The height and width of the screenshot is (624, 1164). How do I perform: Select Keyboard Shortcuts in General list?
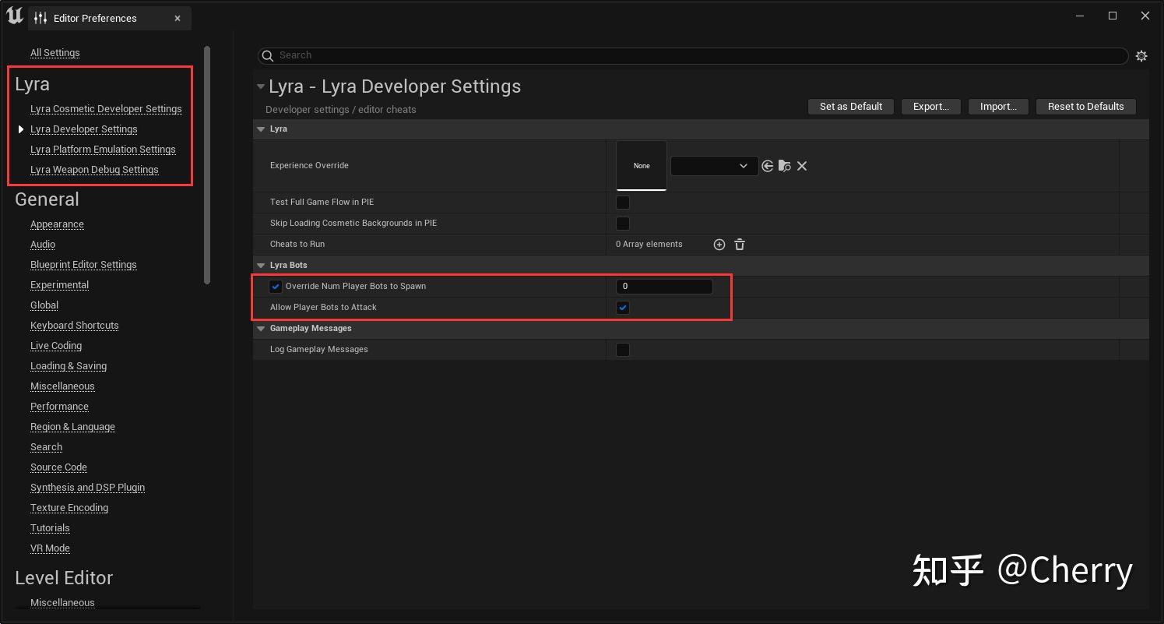point(74,326)
